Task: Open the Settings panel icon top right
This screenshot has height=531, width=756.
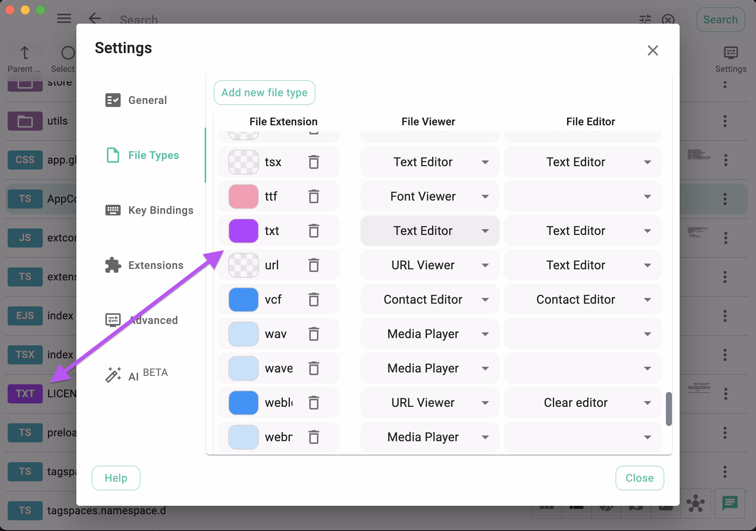Action: pyautogui.click(x=730, y=53)
